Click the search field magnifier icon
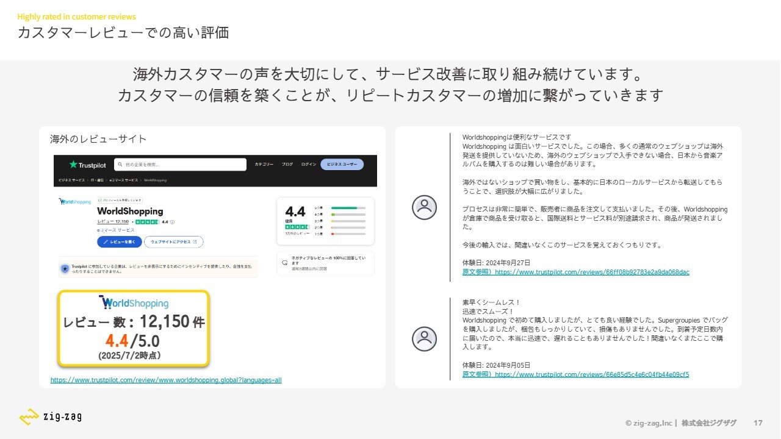781x439 pixels. pyautogui.click(x=120, y=165)
